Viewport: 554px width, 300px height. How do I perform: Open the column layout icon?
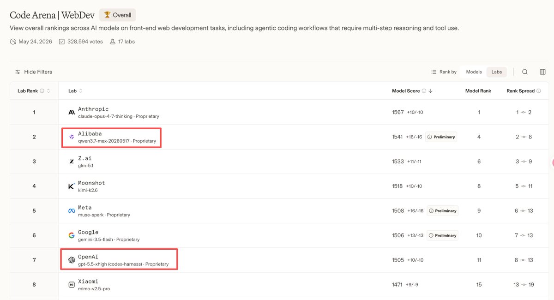(x=542, y=72)
